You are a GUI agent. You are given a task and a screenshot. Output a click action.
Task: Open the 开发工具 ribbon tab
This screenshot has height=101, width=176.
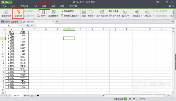[x=73, y=6]
